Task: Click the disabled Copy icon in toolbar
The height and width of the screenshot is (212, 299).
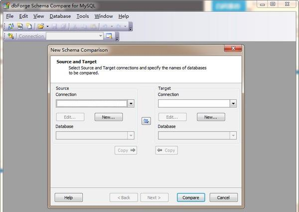Action: click(x=84, y=26)
